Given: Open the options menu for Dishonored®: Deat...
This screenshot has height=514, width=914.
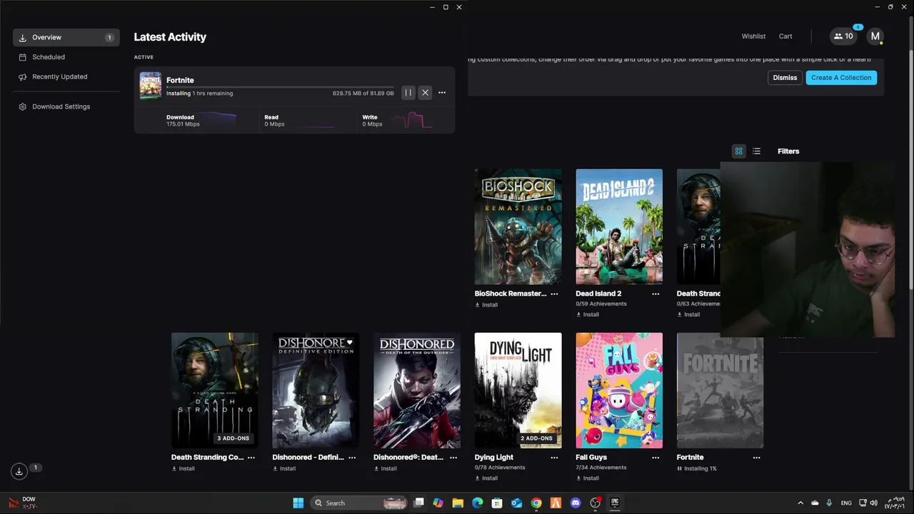Looking at the screenshot, I should [x=453, y=458].
